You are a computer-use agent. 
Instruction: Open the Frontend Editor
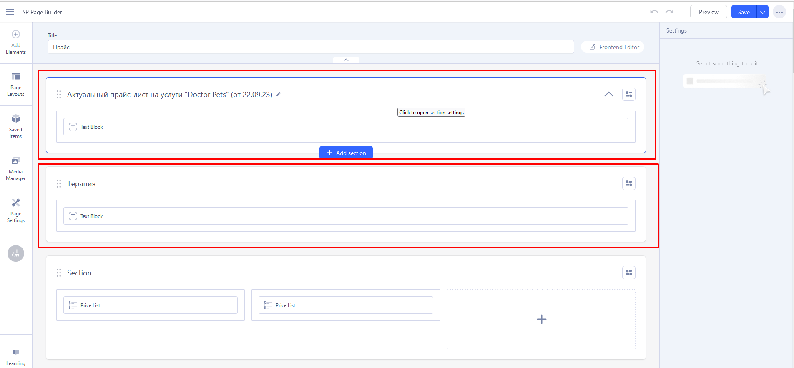(613, 47)
